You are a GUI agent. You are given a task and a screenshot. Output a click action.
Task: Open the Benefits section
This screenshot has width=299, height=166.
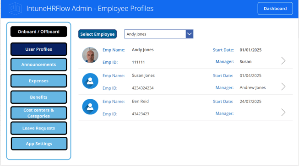[39, 97]
